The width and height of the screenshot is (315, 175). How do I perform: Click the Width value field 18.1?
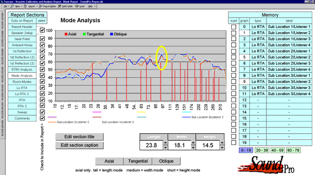(179, 145)
